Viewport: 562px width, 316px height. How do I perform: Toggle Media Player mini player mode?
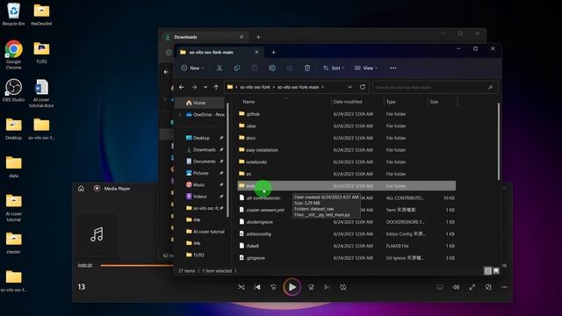[488, 287]
